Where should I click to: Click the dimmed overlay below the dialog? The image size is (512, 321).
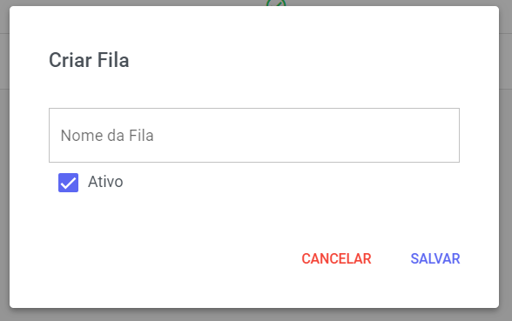tap(256, 315)
